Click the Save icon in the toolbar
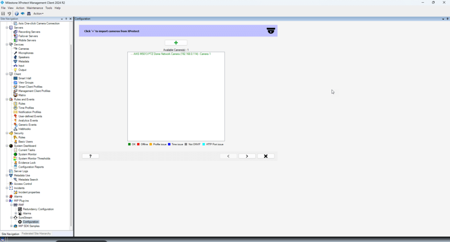The width and height of the screenshot is (450, 242). (x=4, y=14)
